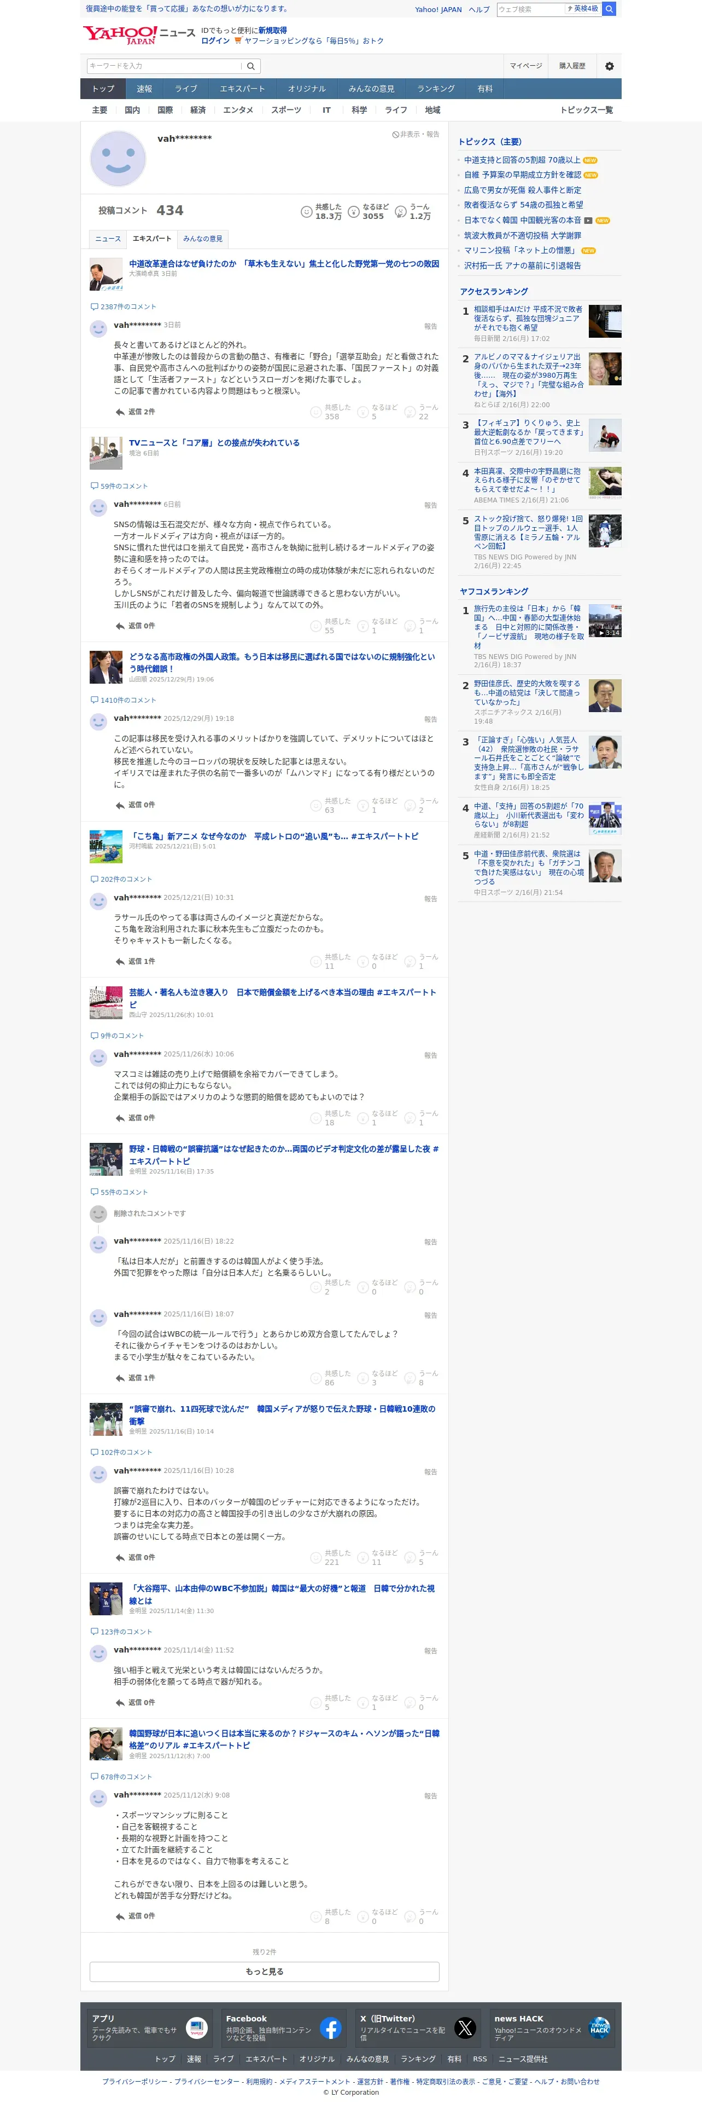
Task: Click ヘルプ link in top bar
Action: (x=478, y=10)
